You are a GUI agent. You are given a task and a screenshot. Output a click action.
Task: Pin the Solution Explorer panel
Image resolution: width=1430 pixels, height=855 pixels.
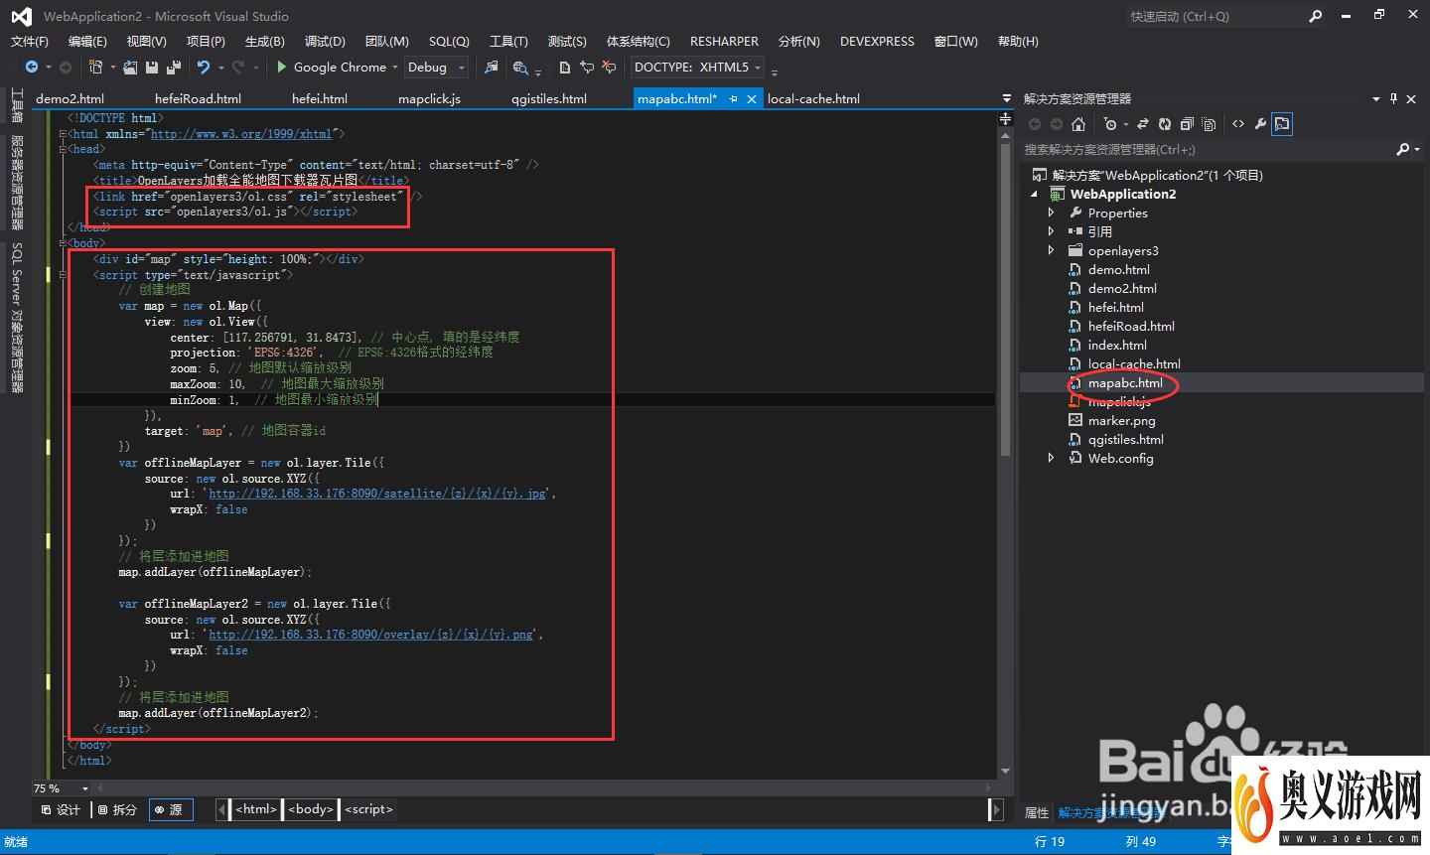pyautogui.click(x=1394, y=98)
